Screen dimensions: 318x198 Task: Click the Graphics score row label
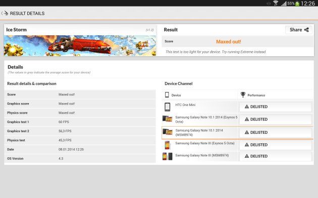click(x=18, y=104)
